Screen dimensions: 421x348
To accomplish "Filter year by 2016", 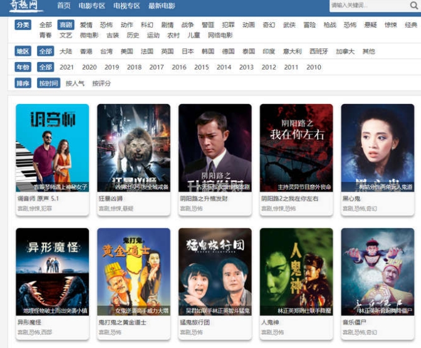I will [179, 67].
